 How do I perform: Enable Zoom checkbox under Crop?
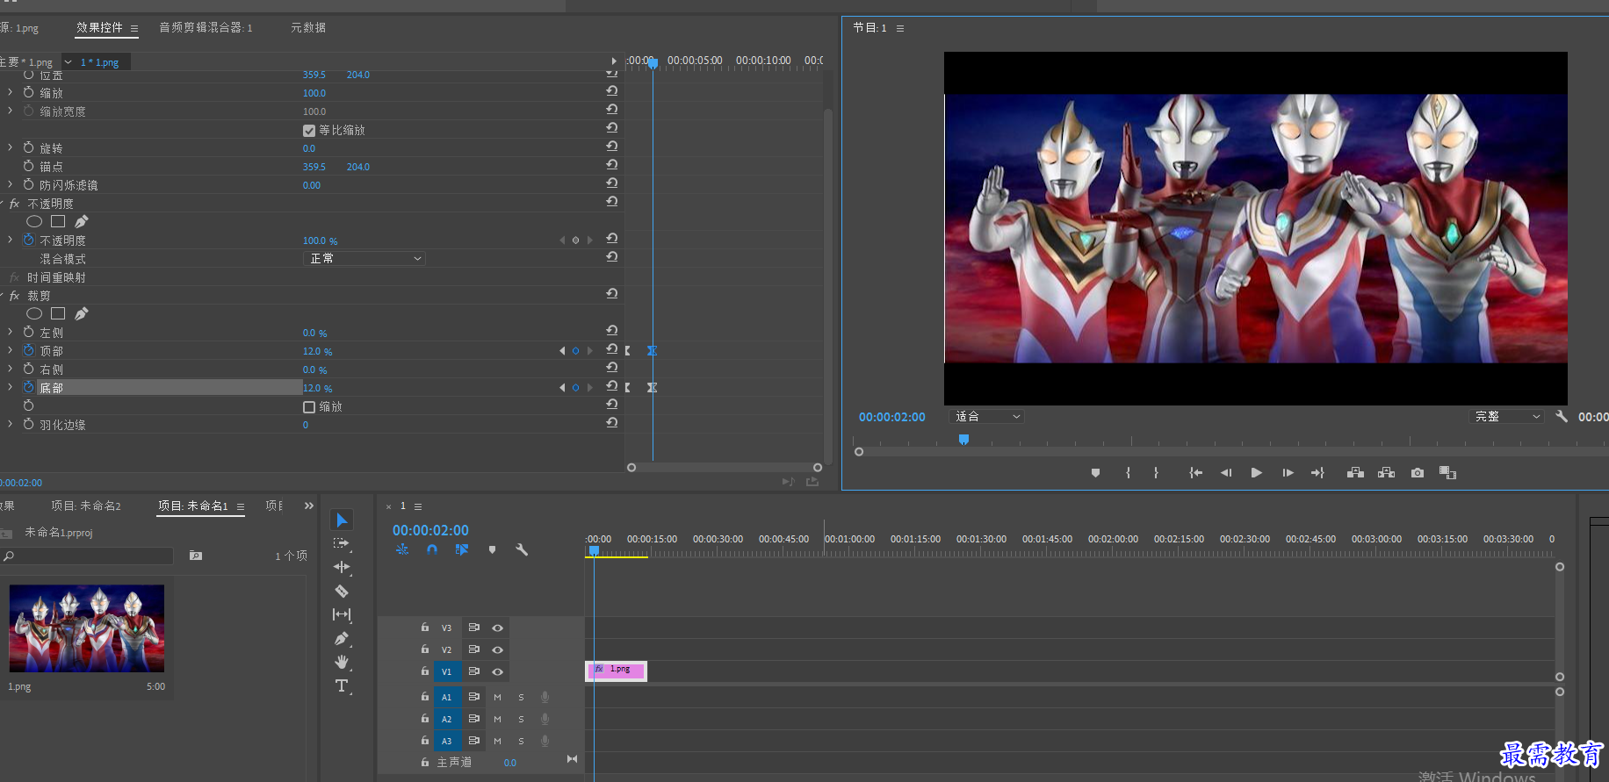coord(309,406)
